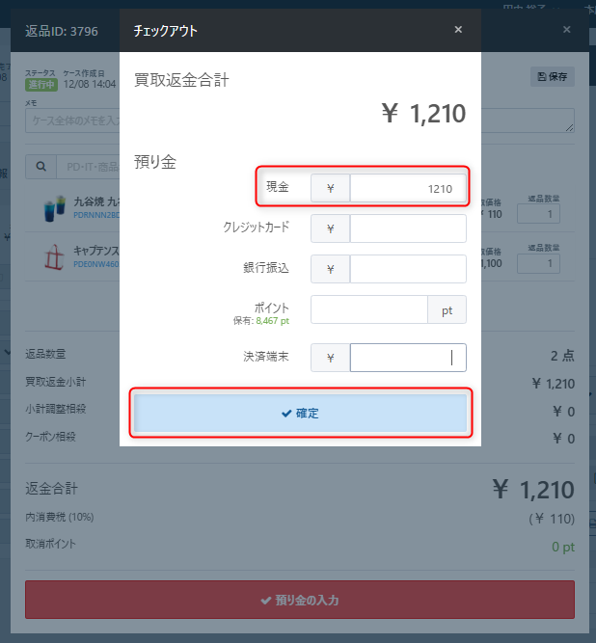Click the yen symbol beside 現金
The image size is (596, 643).
click(x=330, y=188)
